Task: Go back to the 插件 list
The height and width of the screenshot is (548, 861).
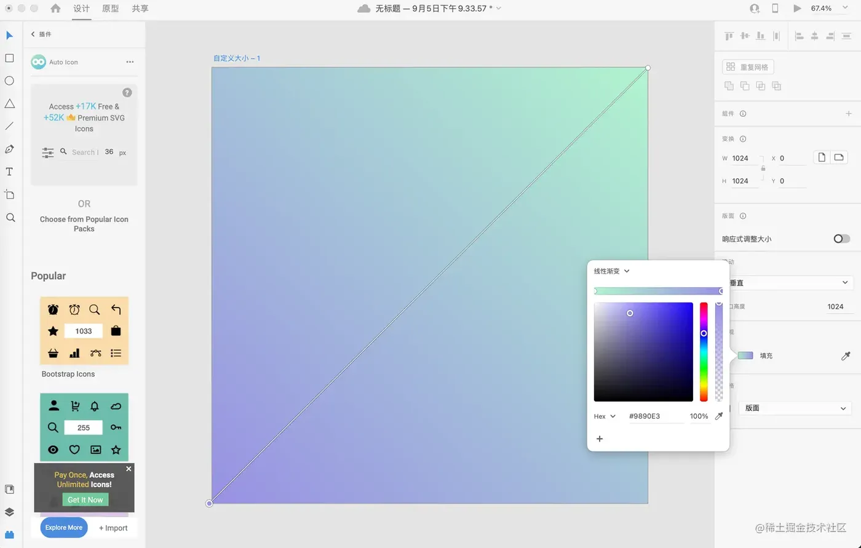Action: click(41, 34)
